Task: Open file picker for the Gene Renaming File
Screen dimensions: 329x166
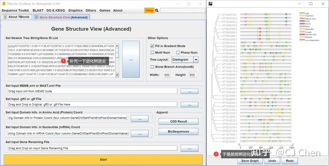Action: click(189, 148)
